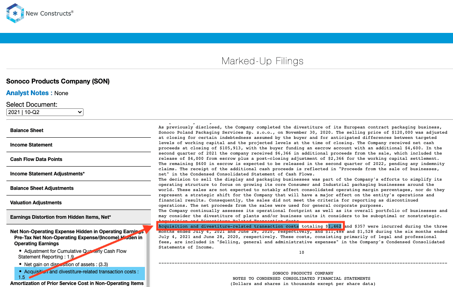Click the Marked-Up Filings page title
453x287 pixels.
point(262,61)
